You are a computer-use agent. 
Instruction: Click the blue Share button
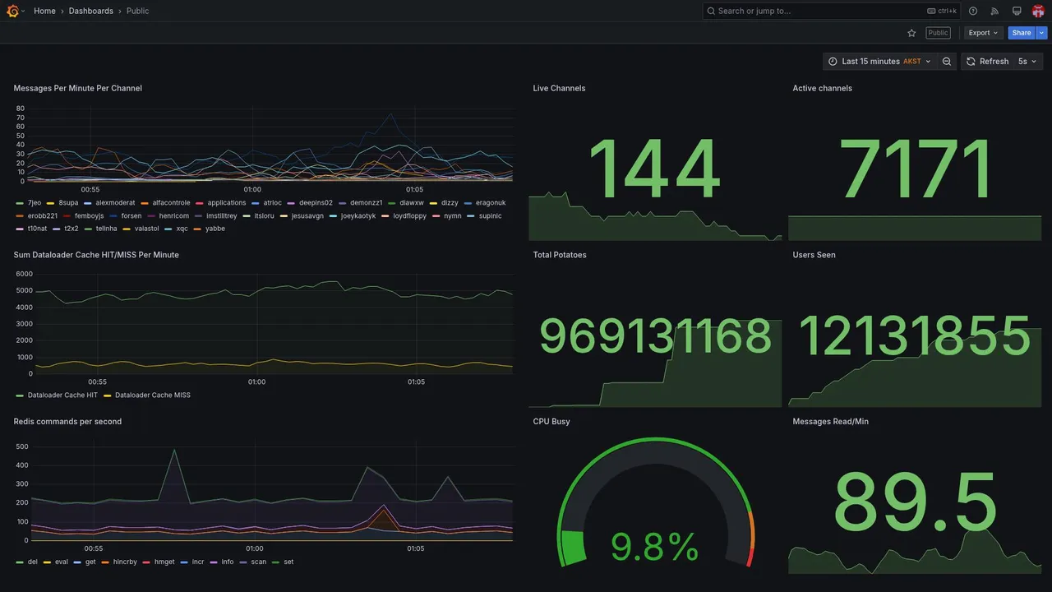(1022, 33)
